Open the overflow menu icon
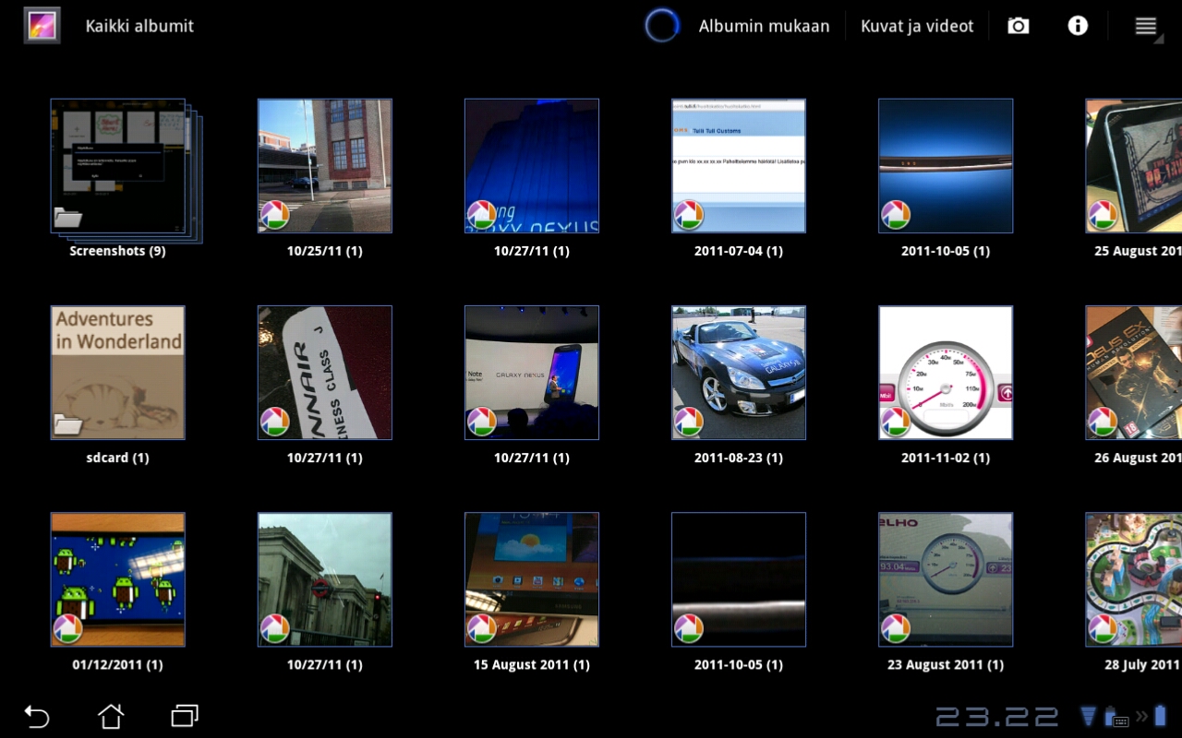This screenshot has height=738, width=1182. click(x=1146, y=26)
